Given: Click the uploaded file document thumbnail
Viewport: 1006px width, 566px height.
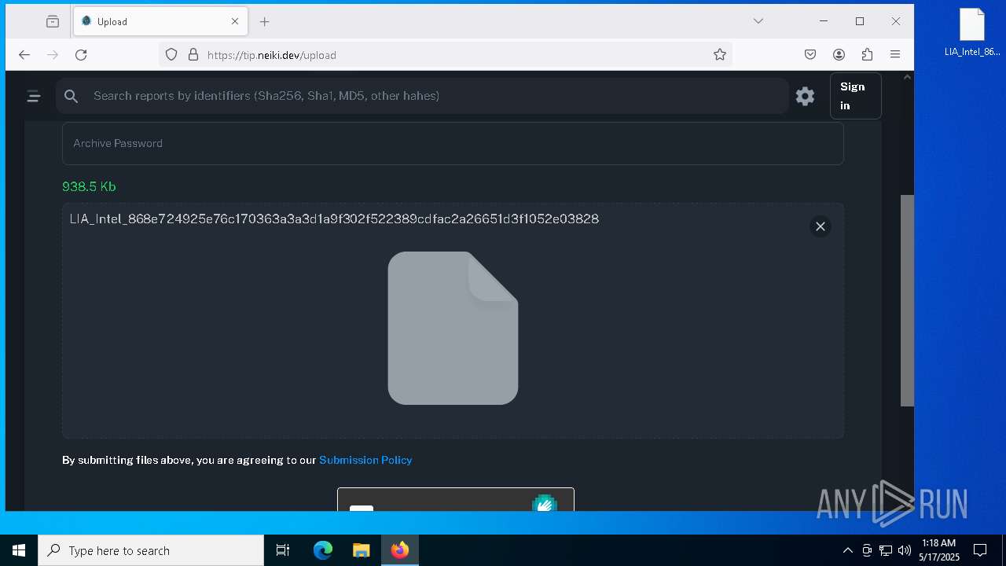Looking at the screenshot, I should point(453,328).
